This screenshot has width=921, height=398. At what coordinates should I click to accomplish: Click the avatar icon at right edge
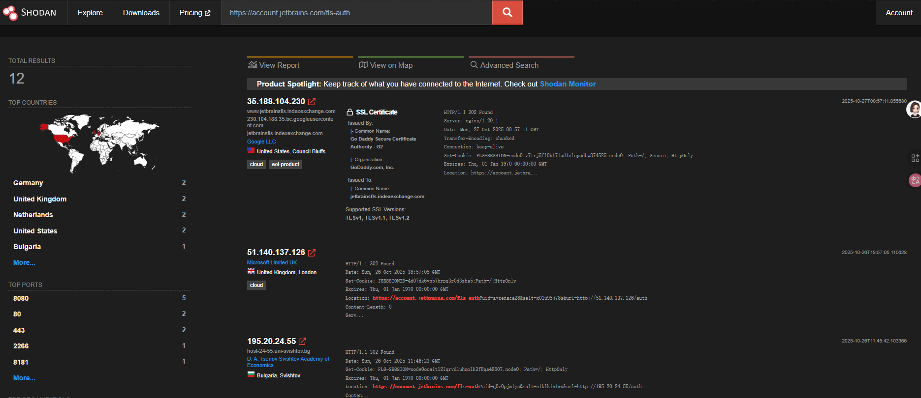(x=914, y=109)
